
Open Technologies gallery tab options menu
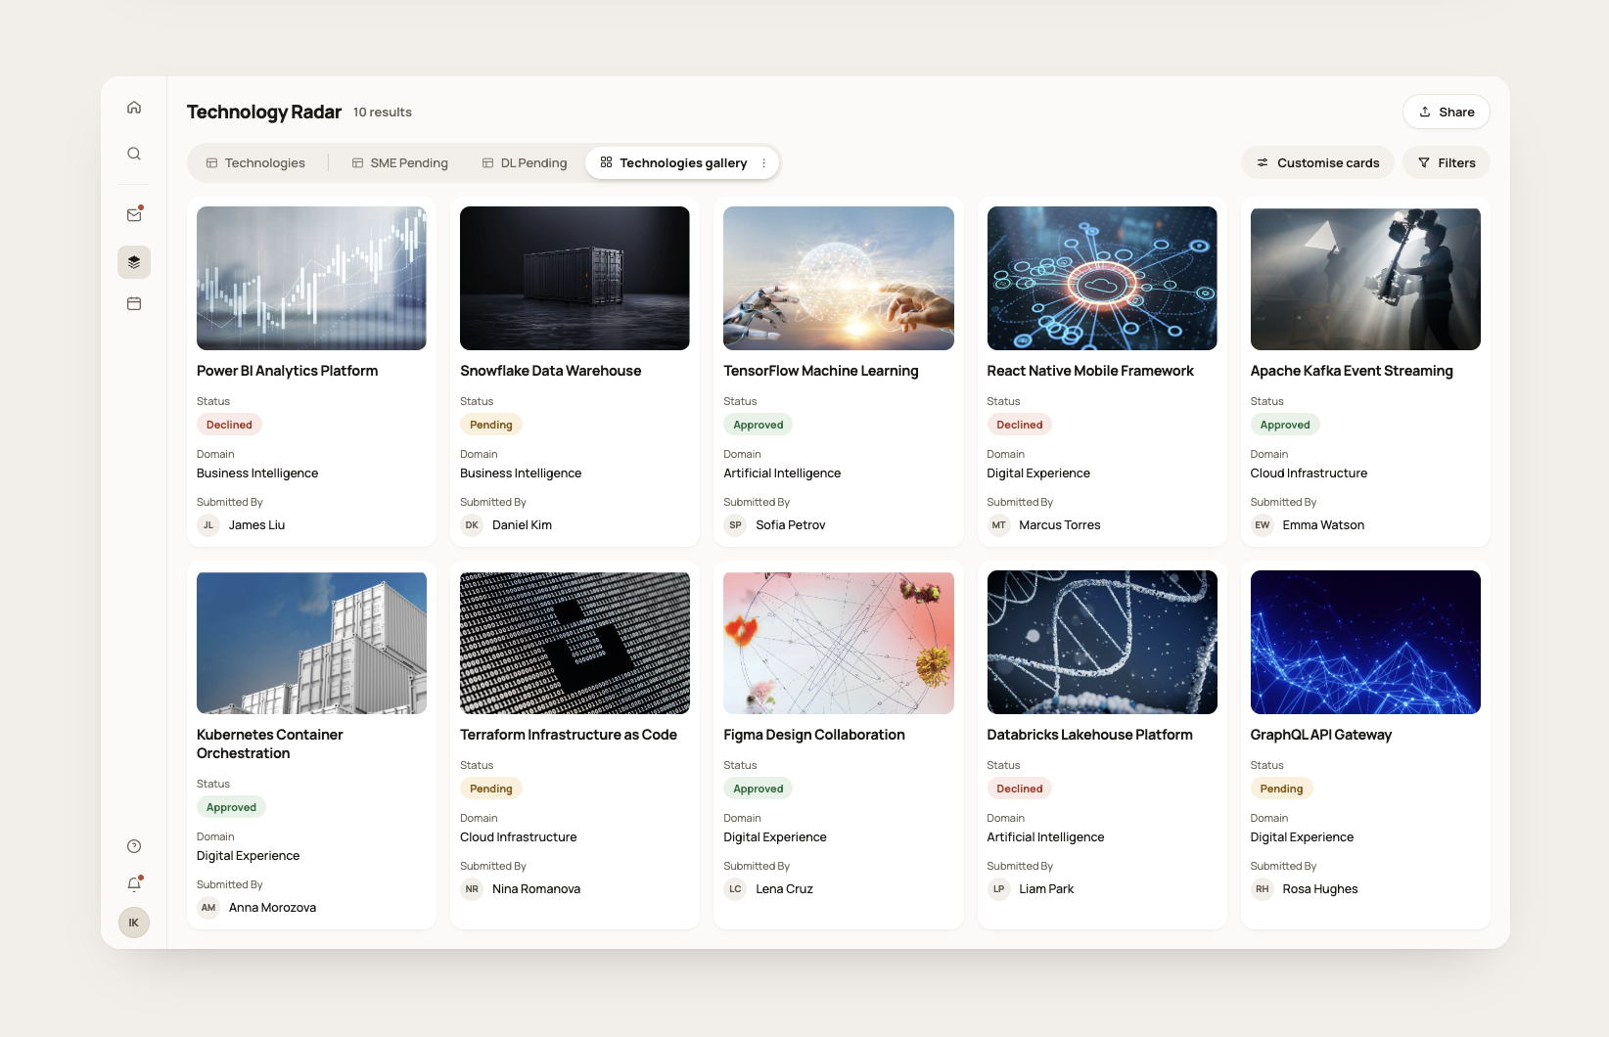[x=764, y=163]
